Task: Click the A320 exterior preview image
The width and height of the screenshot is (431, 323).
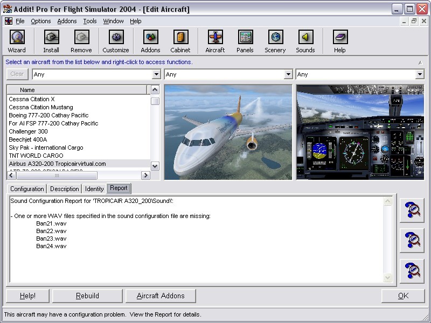Action: click(x=228, y=132)
